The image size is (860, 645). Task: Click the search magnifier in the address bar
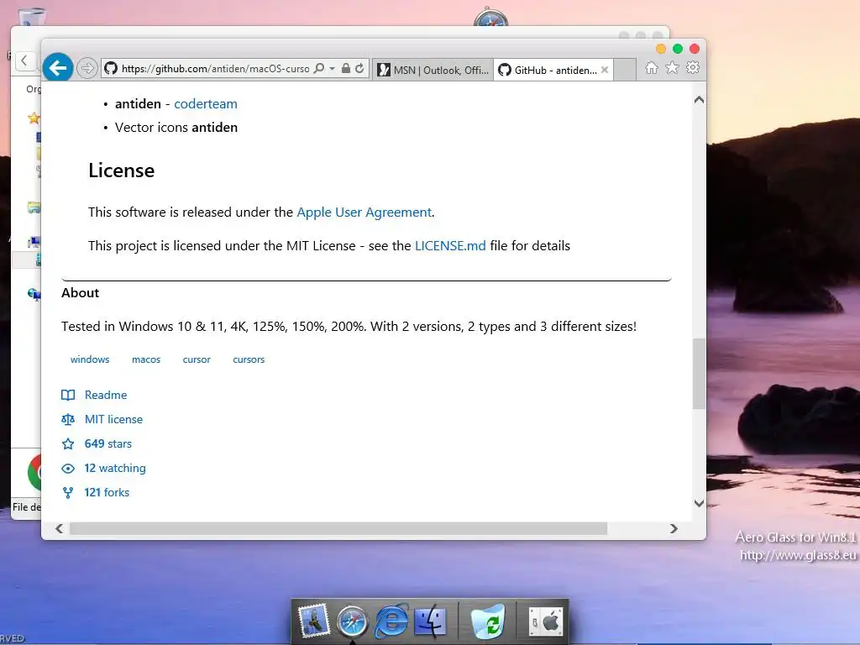click(319, 69)
